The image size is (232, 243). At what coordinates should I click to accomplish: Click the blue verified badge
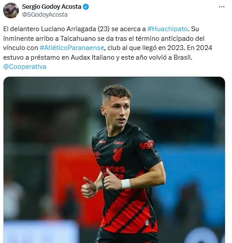point(86,7)
